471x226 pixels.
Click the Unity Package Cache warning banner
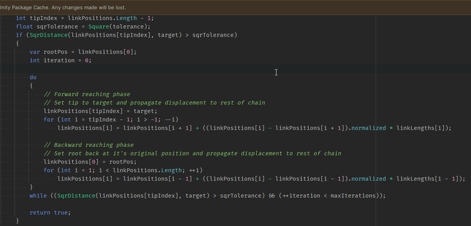click(235, 7)
